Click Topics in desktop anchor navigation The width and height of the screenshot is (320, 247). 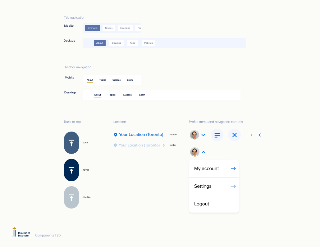pyautogui.click(x=112, y=95)
